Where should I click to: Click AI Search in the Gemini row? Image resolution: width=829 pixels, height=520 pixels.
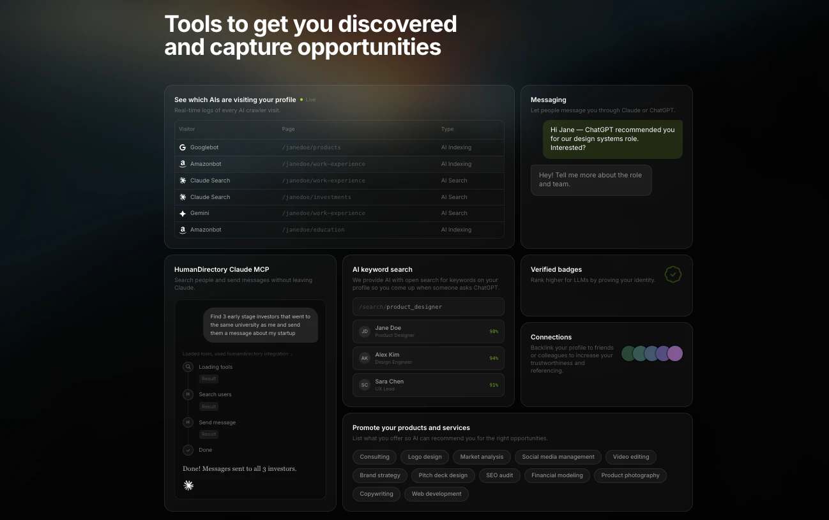[x=454, y=213]
